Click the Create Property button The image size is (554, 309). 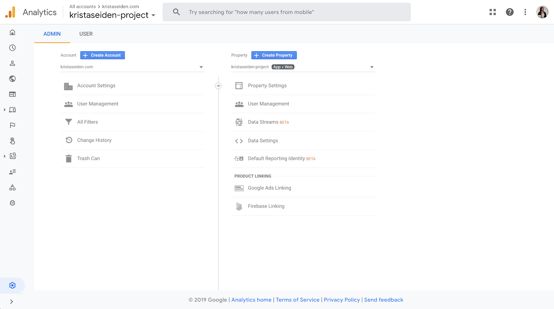[274, 55]
